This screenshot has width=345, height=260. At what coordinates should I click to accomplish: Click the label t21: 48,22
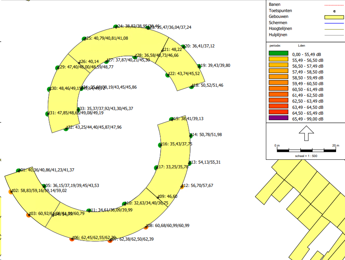point(172,50)
